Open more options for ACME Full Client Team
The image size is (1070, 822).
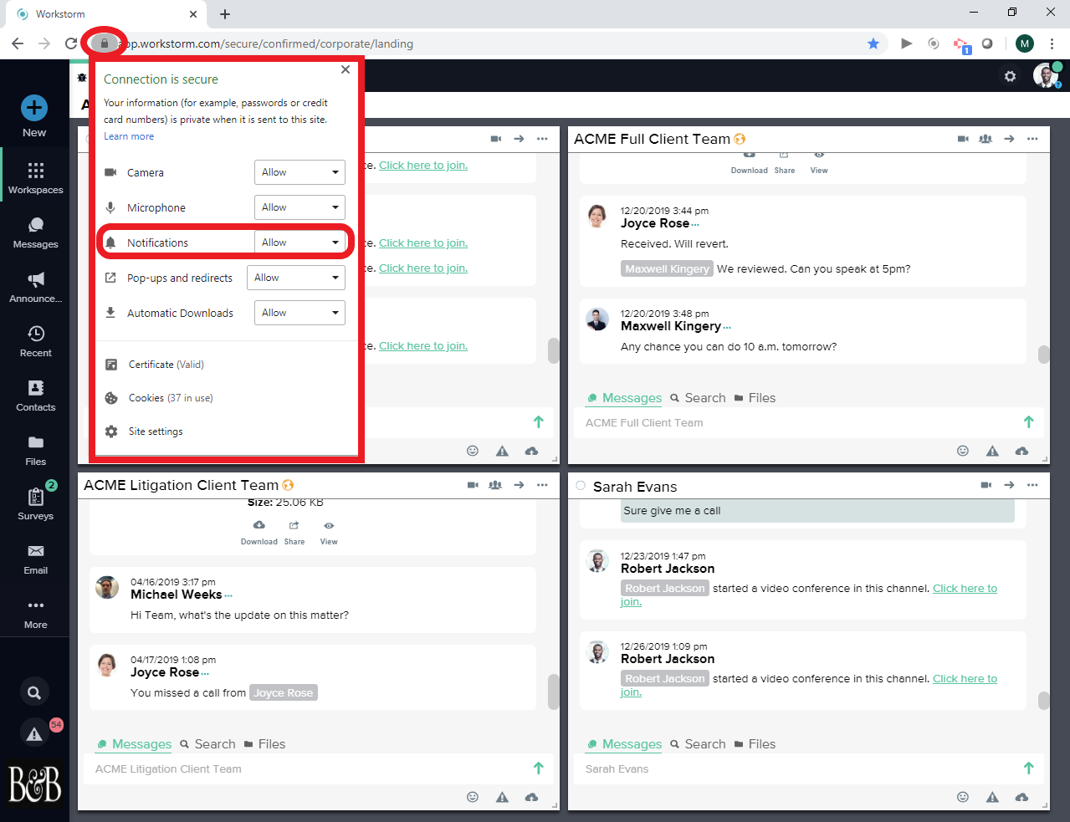(x=1032, y=139)
